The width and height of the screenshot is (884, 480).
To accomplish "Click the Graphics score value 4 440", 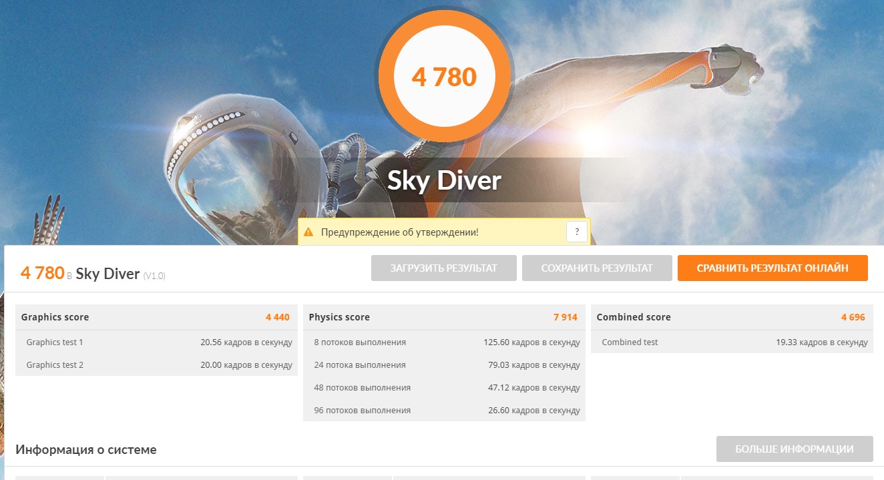I will [278, 317].
